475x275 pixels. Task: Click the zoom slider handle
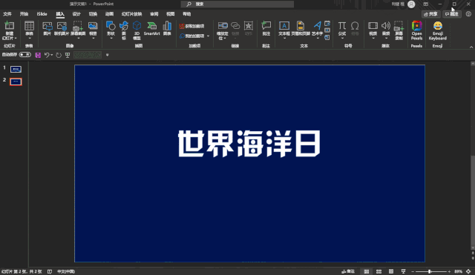click(429, 271)
